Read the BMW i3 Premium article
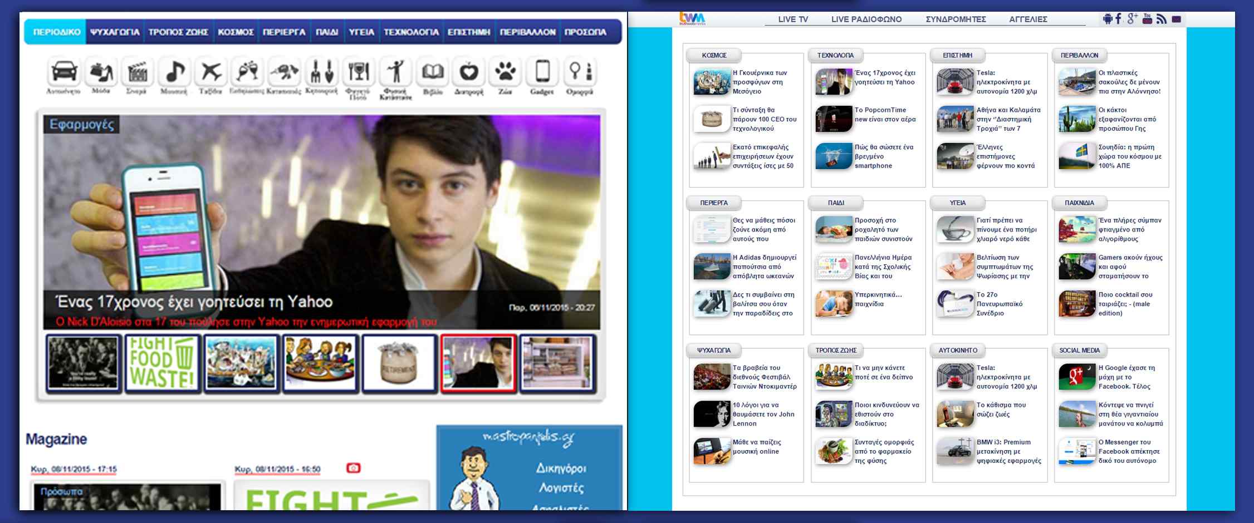Image resolution: width=1254 pixels, height=523 pixels. coord(1008,451)
